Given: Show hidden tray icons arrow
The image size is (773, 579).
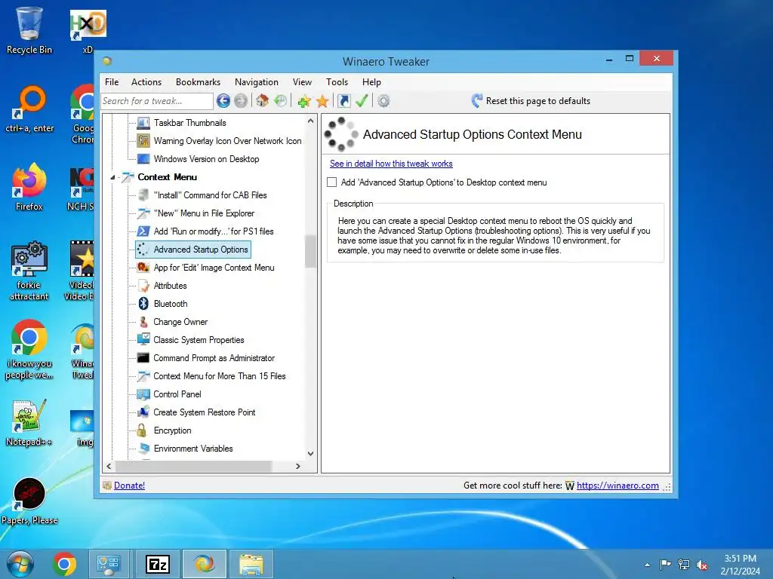Looking at the screenshot, I should (647, 565).
